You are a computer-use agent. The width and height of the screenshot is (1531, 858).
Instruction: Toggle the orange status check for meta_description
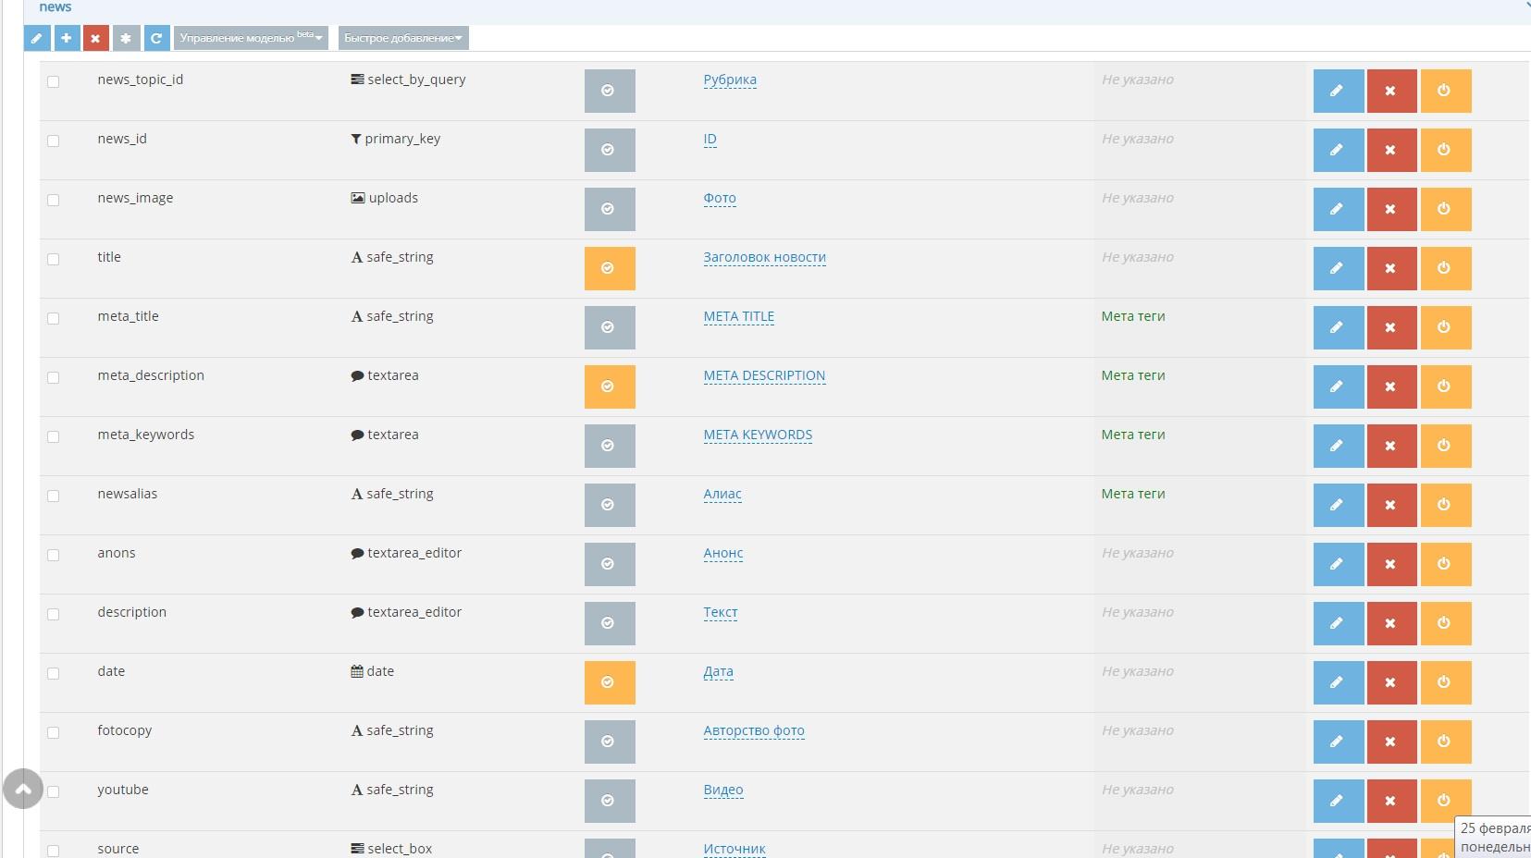[x=610, y=386]
